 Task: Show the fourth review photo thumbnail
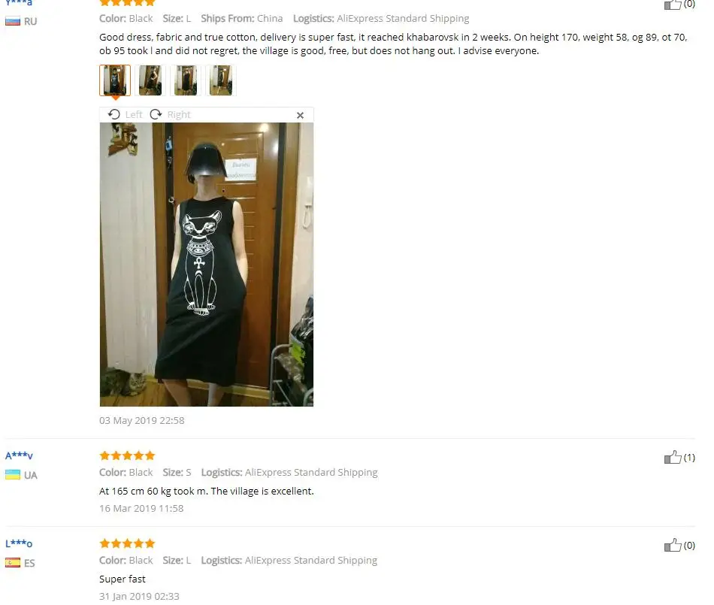click(x=221, y=80)
